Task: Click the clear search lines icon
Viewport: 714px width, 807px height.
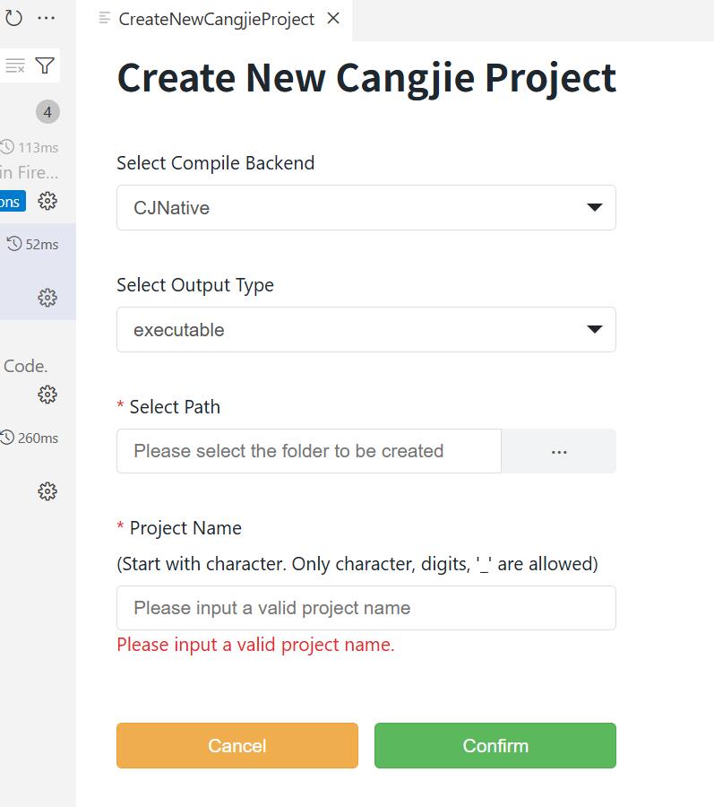Action: (x=15, y=65)
